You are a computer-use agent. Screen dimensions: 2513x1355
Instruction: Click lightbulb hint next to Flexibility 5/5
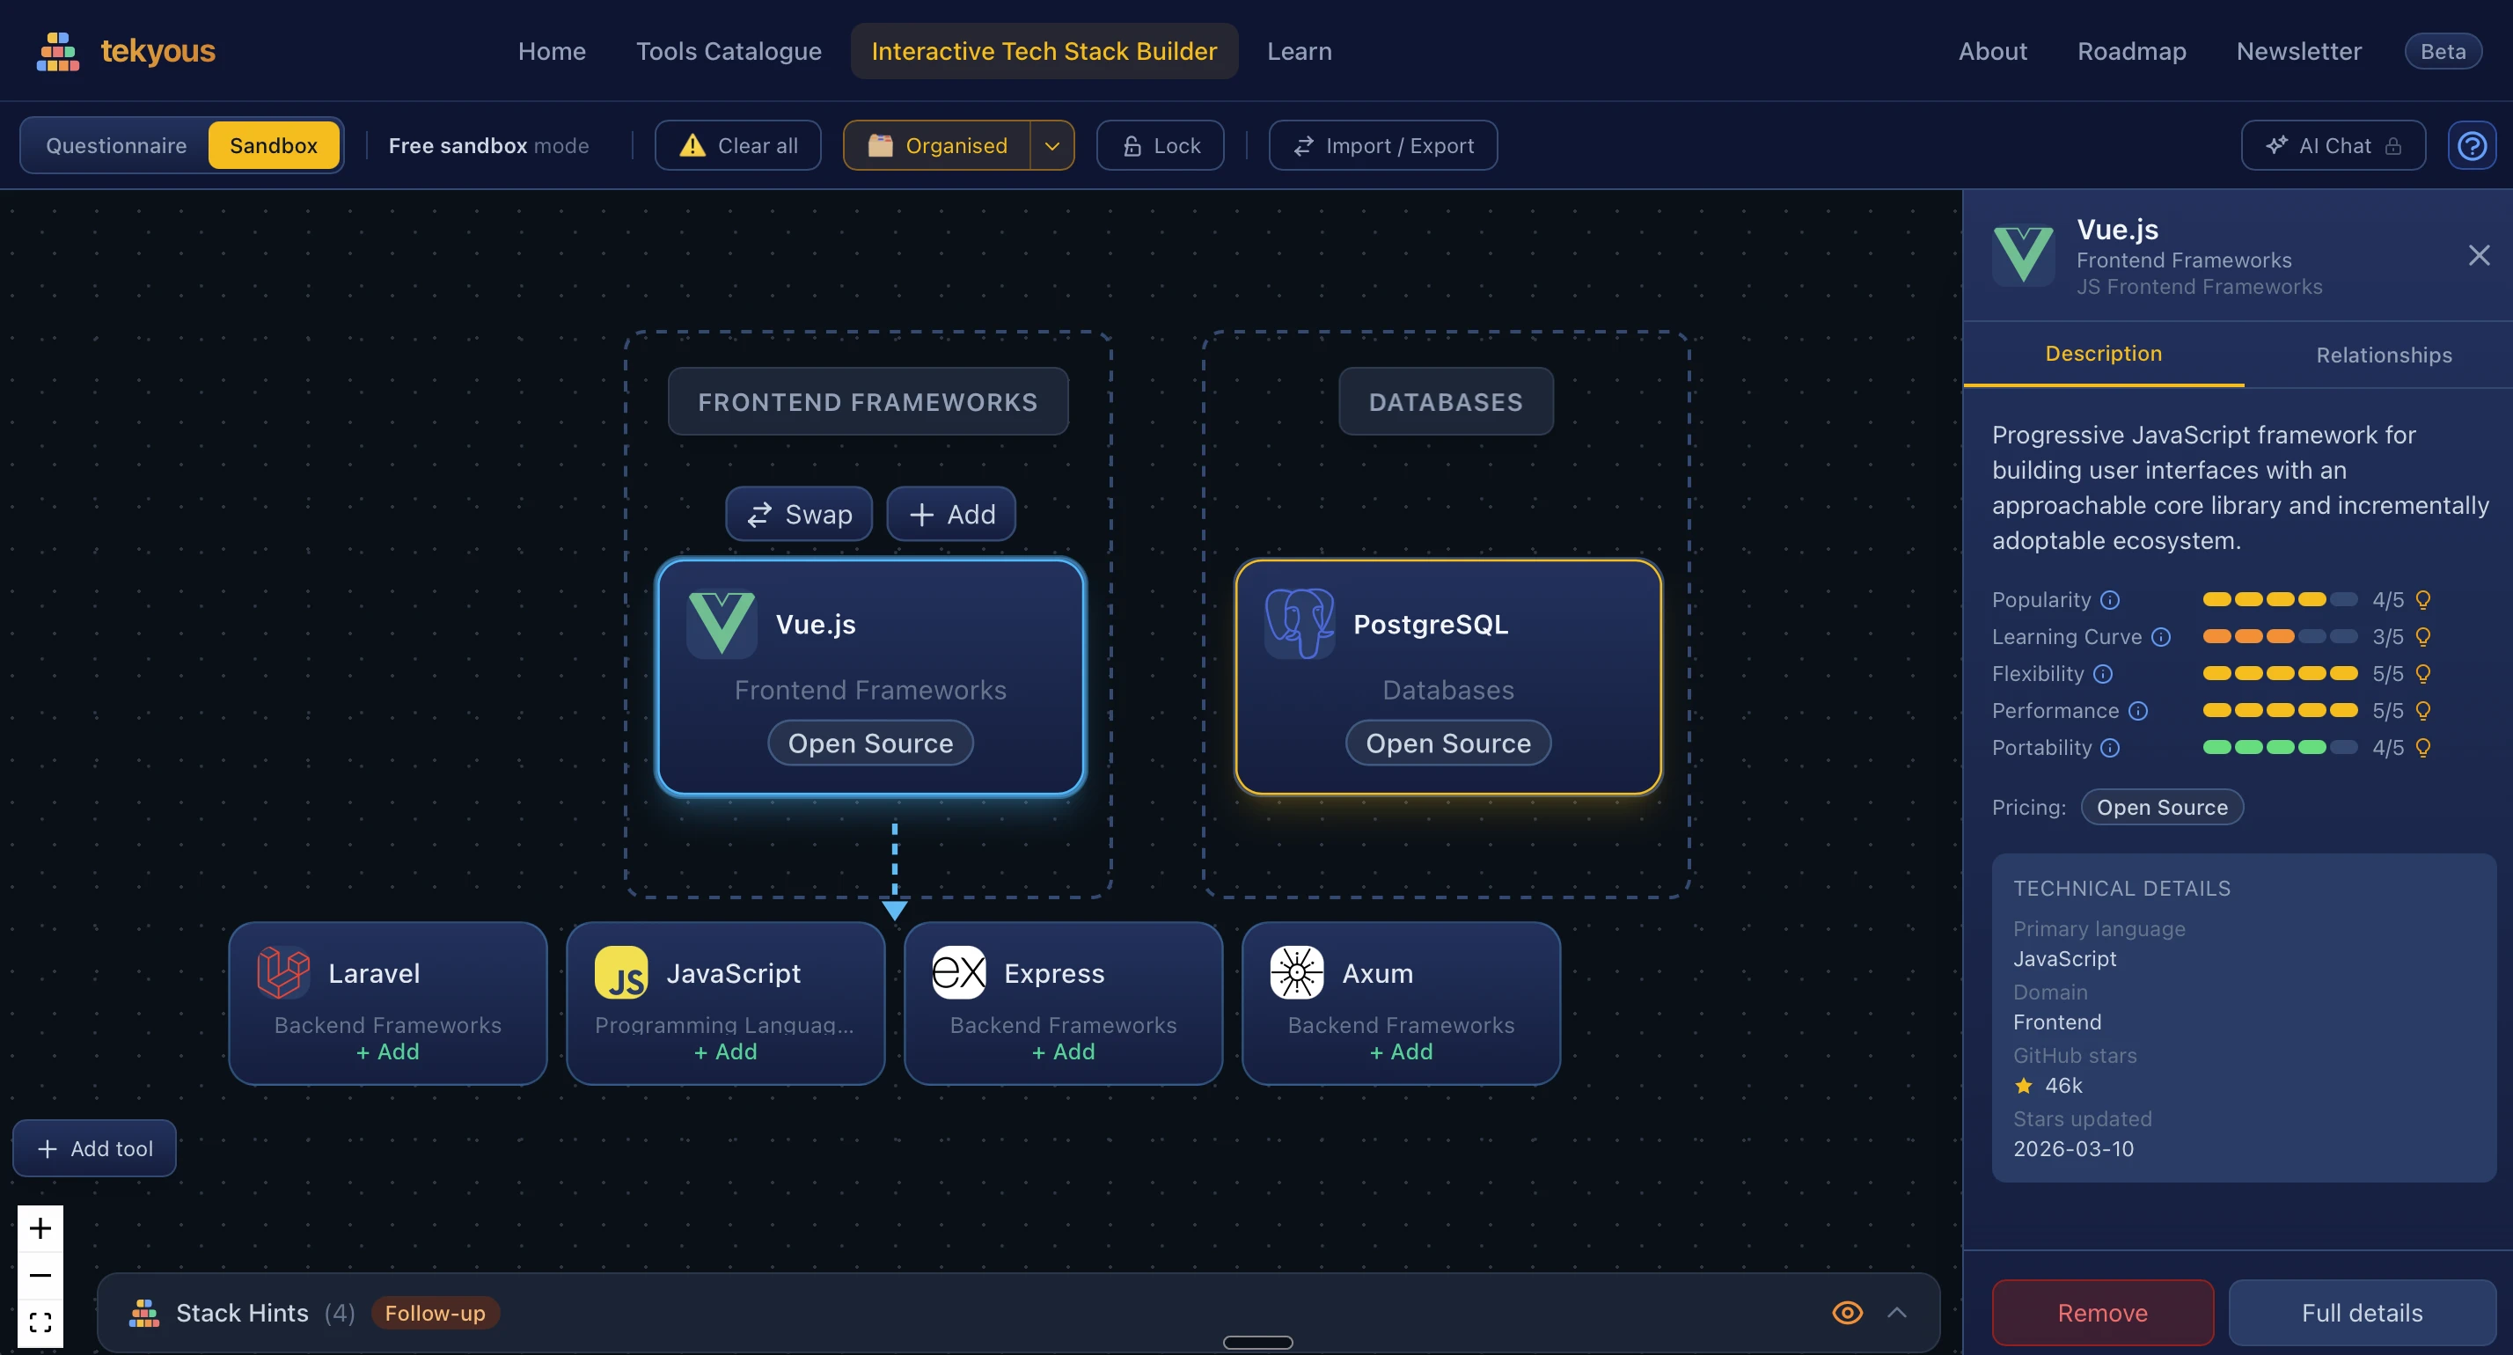click(2422, 674)
